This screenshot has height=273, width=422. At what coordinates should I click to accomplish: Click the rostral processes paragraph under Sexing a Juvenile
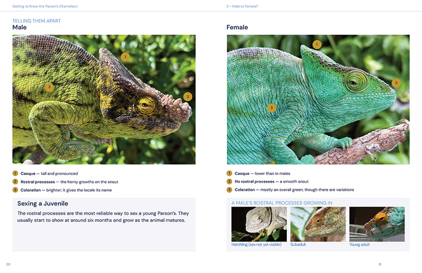[x=103, y=217]
